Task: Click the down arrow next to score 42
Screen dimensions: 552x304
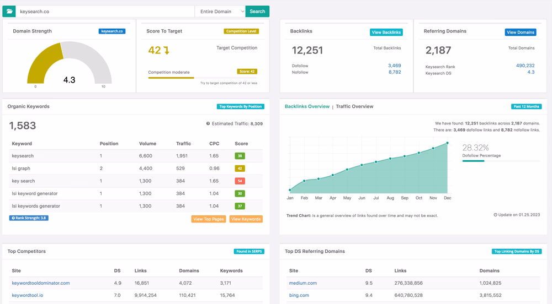Action: 166,51
